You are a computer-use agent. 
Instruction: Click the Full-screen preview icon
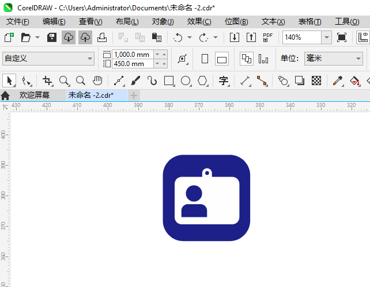pyautogui.click(x=342, y=37)
